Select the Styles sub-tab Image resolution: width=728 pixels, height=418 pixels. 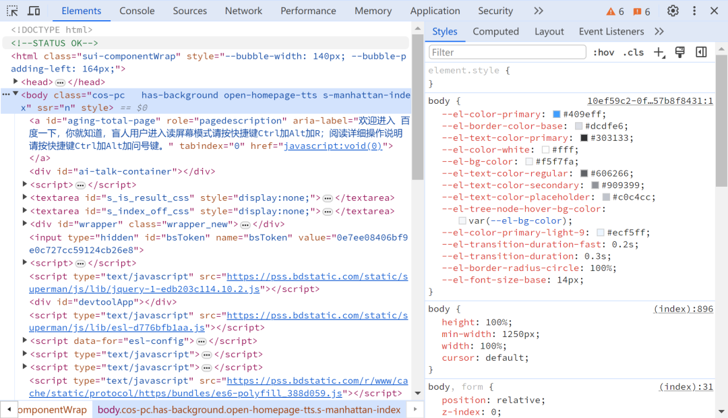pos(445,32)
